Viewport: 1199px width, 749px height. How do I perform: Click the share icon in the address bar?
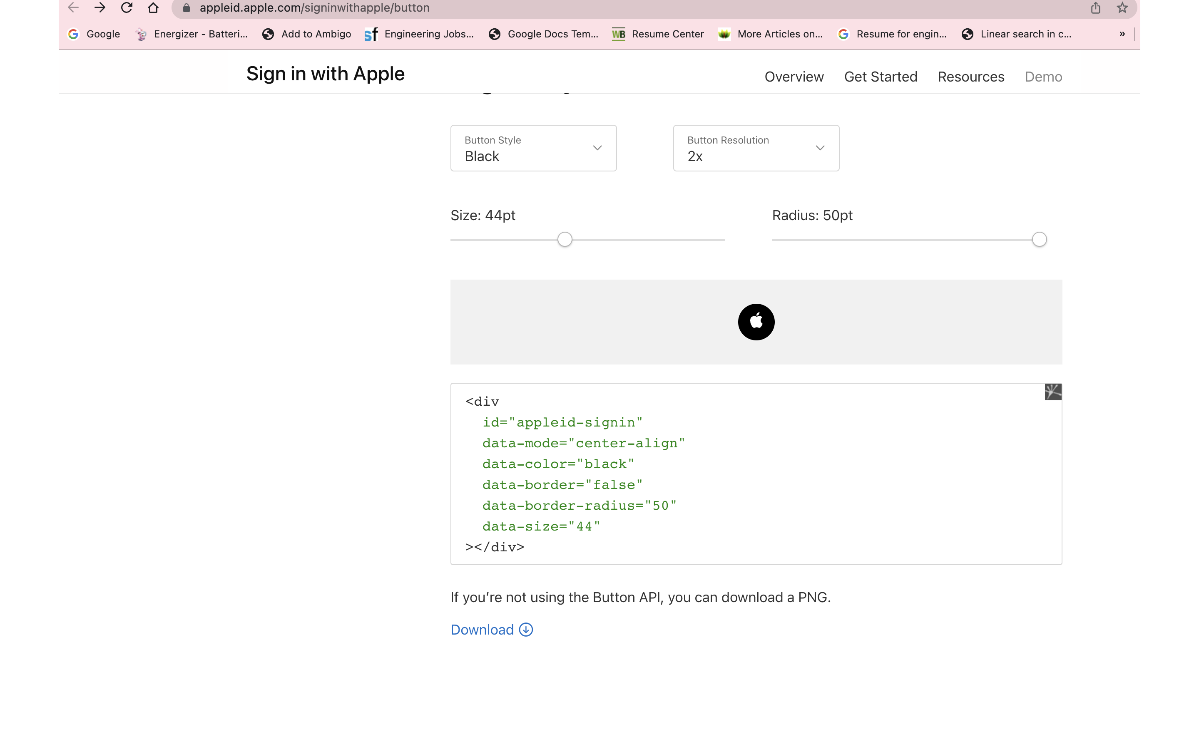coord(1095,8)
